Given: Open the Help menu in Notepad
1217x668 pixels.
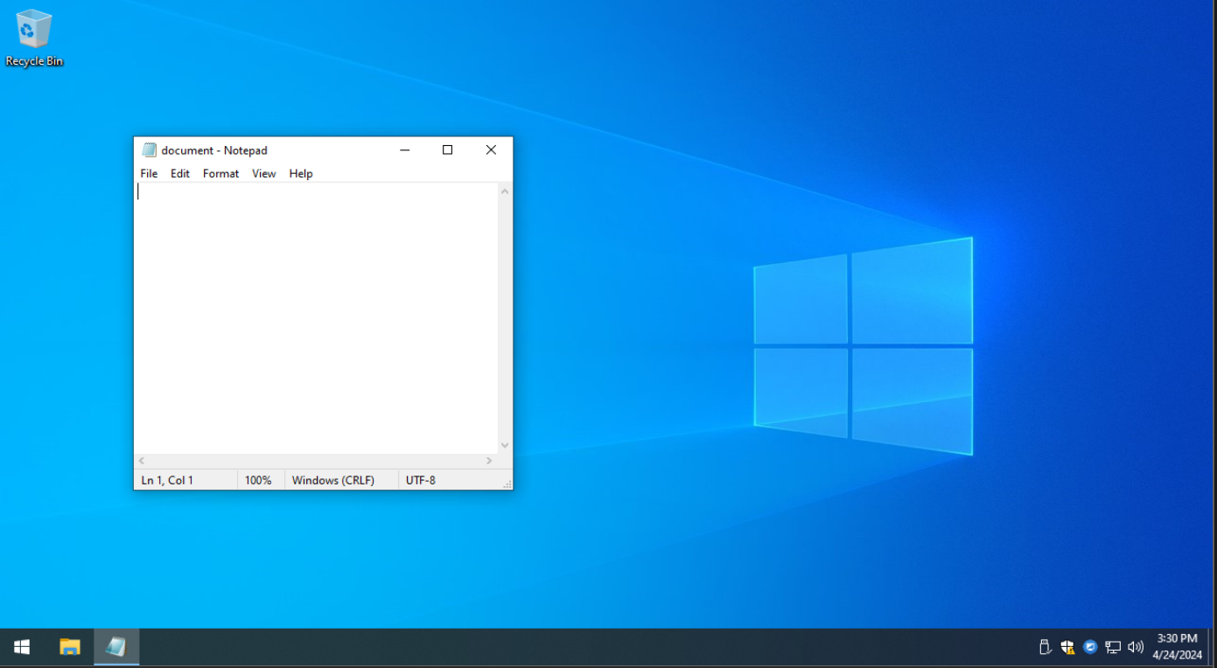Looking at the screenshot, I should (301, 174).
